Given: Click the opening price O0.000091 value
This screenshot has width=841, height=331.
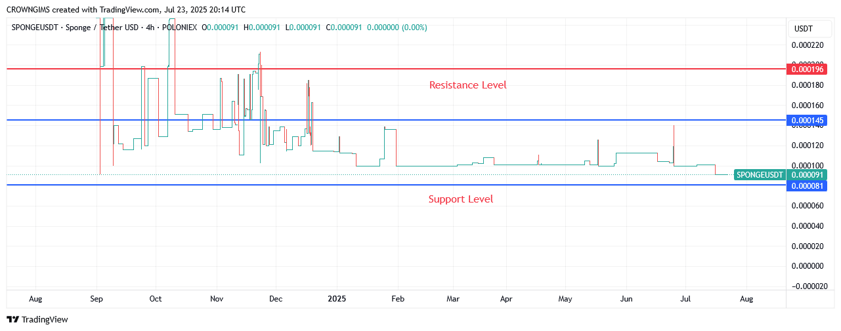Looking at the screenshot, I should tap(221, 28).
